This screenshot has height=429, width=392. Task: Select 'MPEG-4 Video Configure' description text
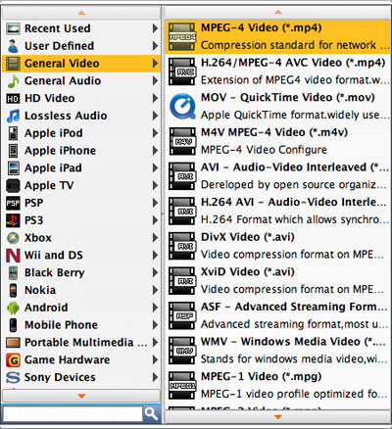click(x=264, y=150)
